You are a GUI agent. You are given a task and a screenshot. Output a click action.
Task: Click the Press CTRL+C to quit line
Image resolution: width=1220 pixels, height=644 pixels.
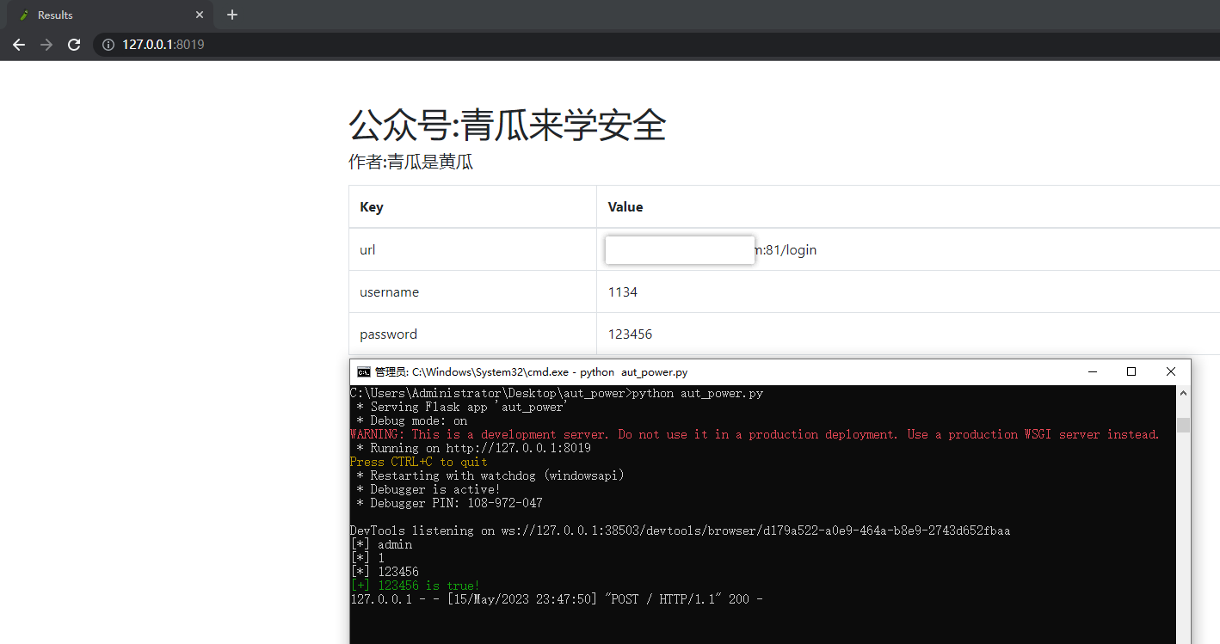click(x=419, y=463)
